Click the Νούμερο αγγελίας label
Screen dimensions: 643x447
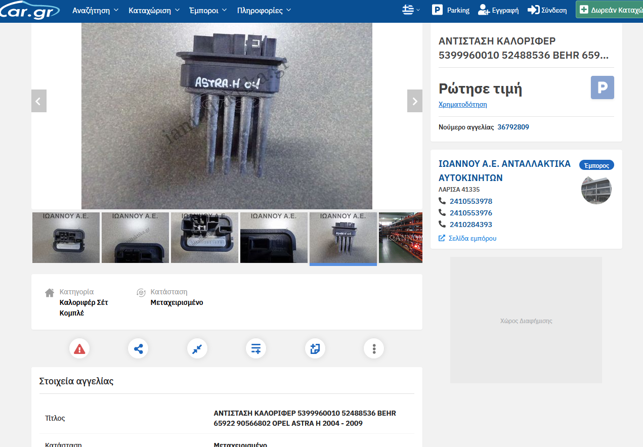[466, 127]
